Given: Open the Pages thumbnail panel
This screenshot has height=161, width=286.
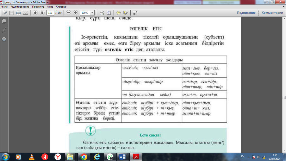Looking at the screenshot, I should [x=3, y=22].
